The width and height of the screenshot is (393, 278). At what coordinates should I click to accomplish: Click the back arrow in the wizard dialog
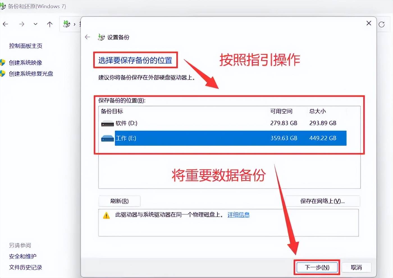click(x=88, y=37)
